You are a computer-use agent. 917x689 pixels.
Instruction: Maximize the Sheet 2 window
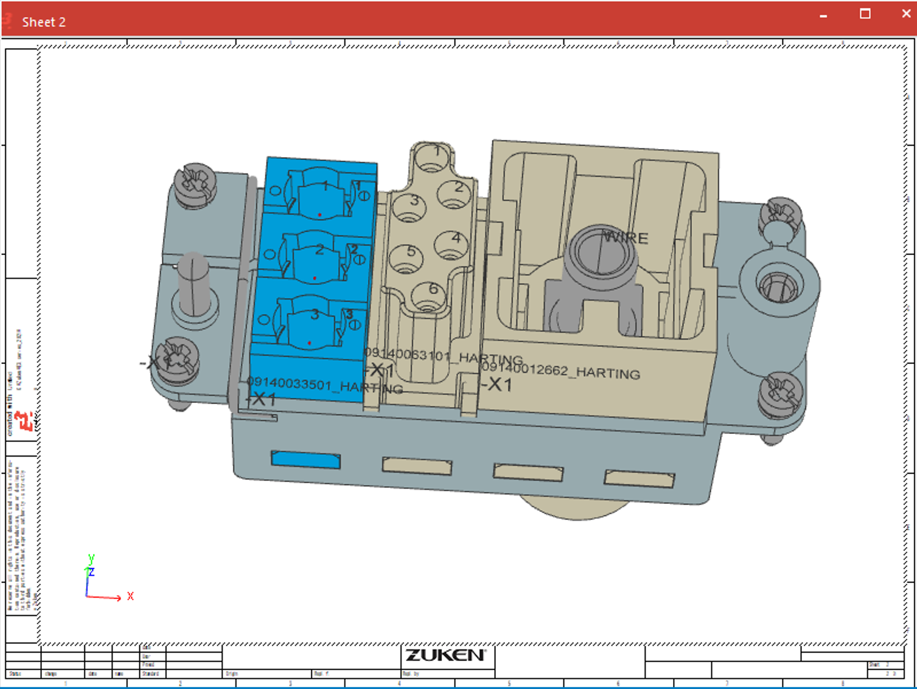tap(865, 14)
